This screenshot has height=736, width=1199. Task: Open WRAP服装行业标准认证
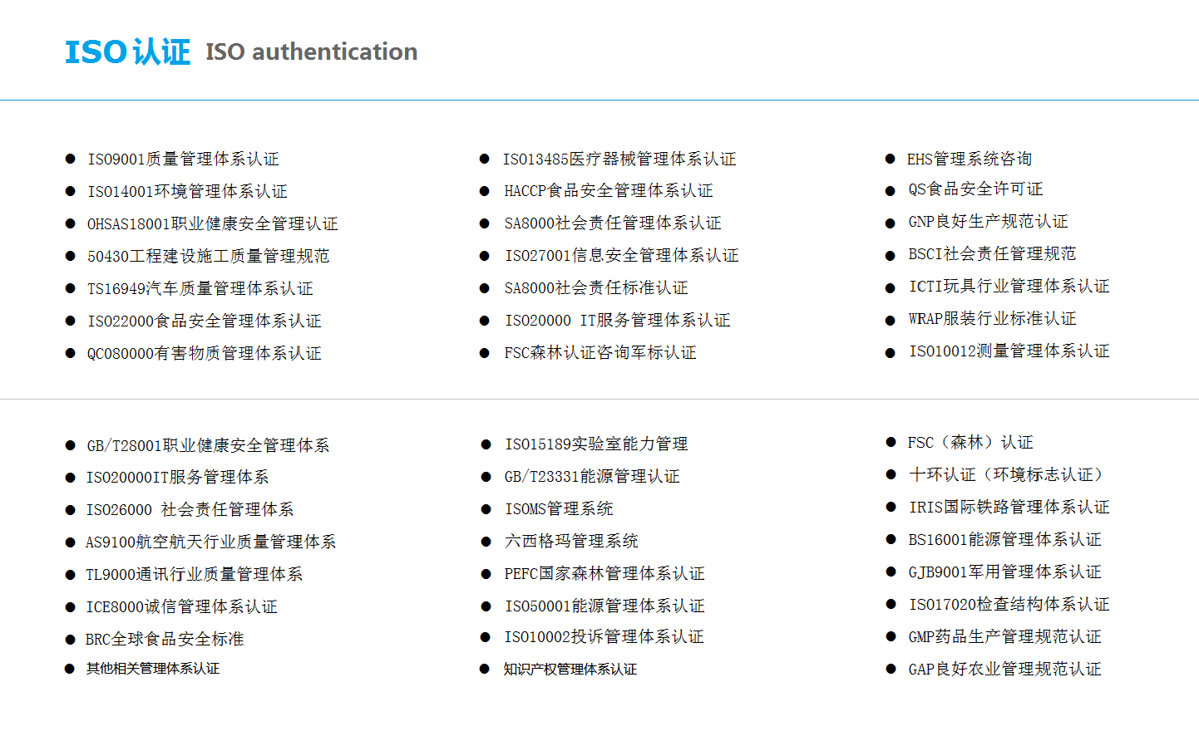pos(992,318)
